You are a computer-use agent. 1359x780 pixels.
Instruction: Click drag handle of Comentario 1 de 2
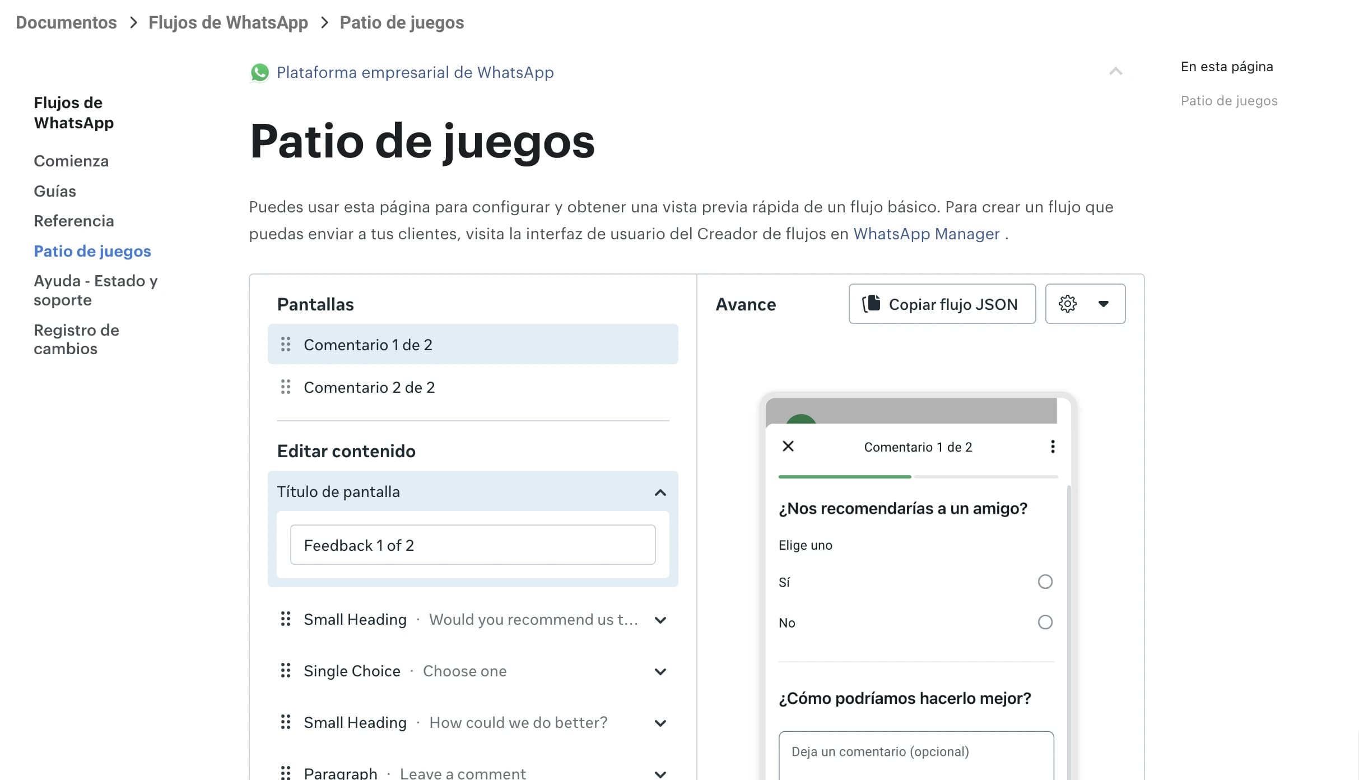[x=286, y=344]
